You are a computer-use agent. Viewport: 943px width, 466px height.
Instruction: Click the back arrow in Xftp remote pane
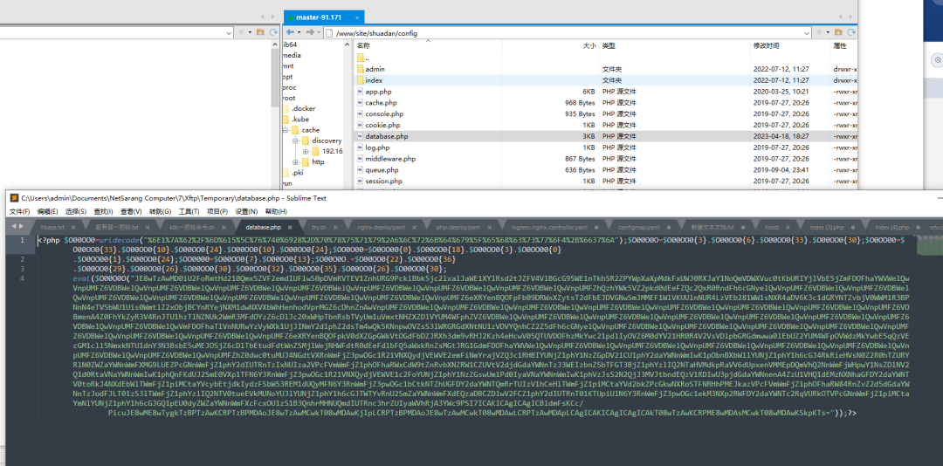[290, 32]
